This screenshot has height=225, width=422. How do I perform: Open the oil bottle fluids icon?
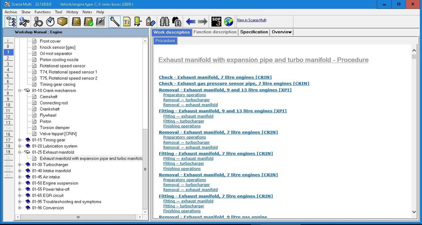tap(150, 21)
